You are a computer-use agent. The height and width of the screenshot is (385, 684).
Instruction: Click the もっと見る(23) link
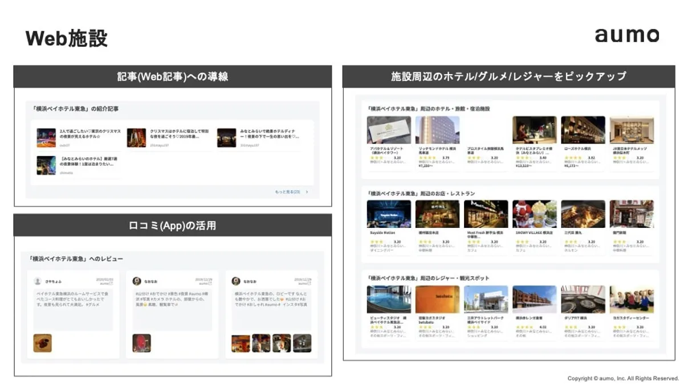pyautogui.click(x=287, y=192)
